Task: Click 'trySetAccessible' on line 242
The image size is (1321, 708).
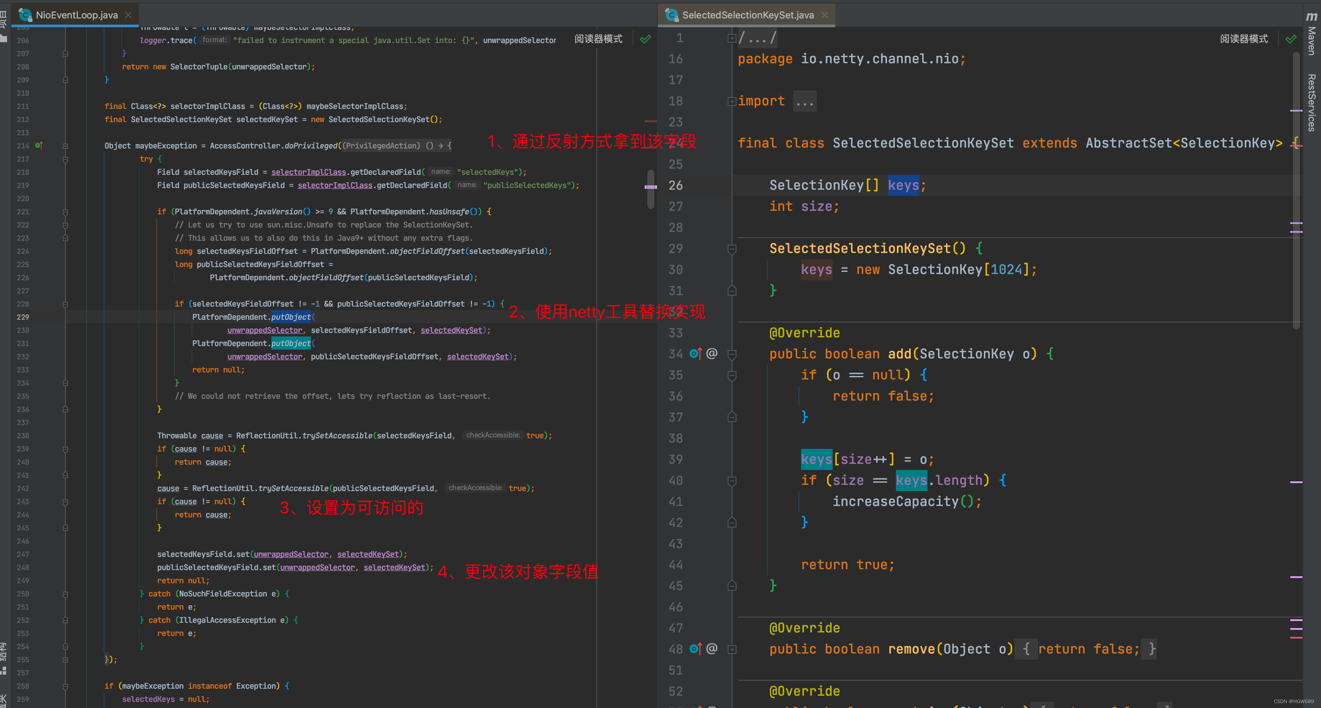Action: [293, 488]
